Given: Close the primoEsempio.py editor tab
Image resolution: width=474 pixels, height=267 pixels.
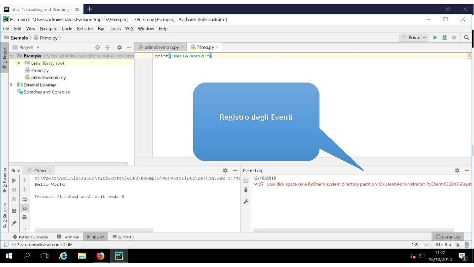Looking at the screenshot, I should [182, 47].
